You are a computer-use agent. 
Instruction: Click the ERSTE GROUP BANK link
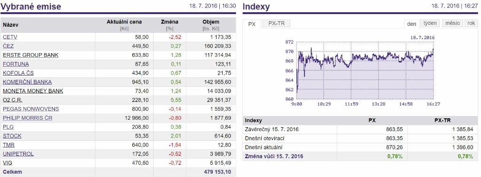click(x=31, y=55)
